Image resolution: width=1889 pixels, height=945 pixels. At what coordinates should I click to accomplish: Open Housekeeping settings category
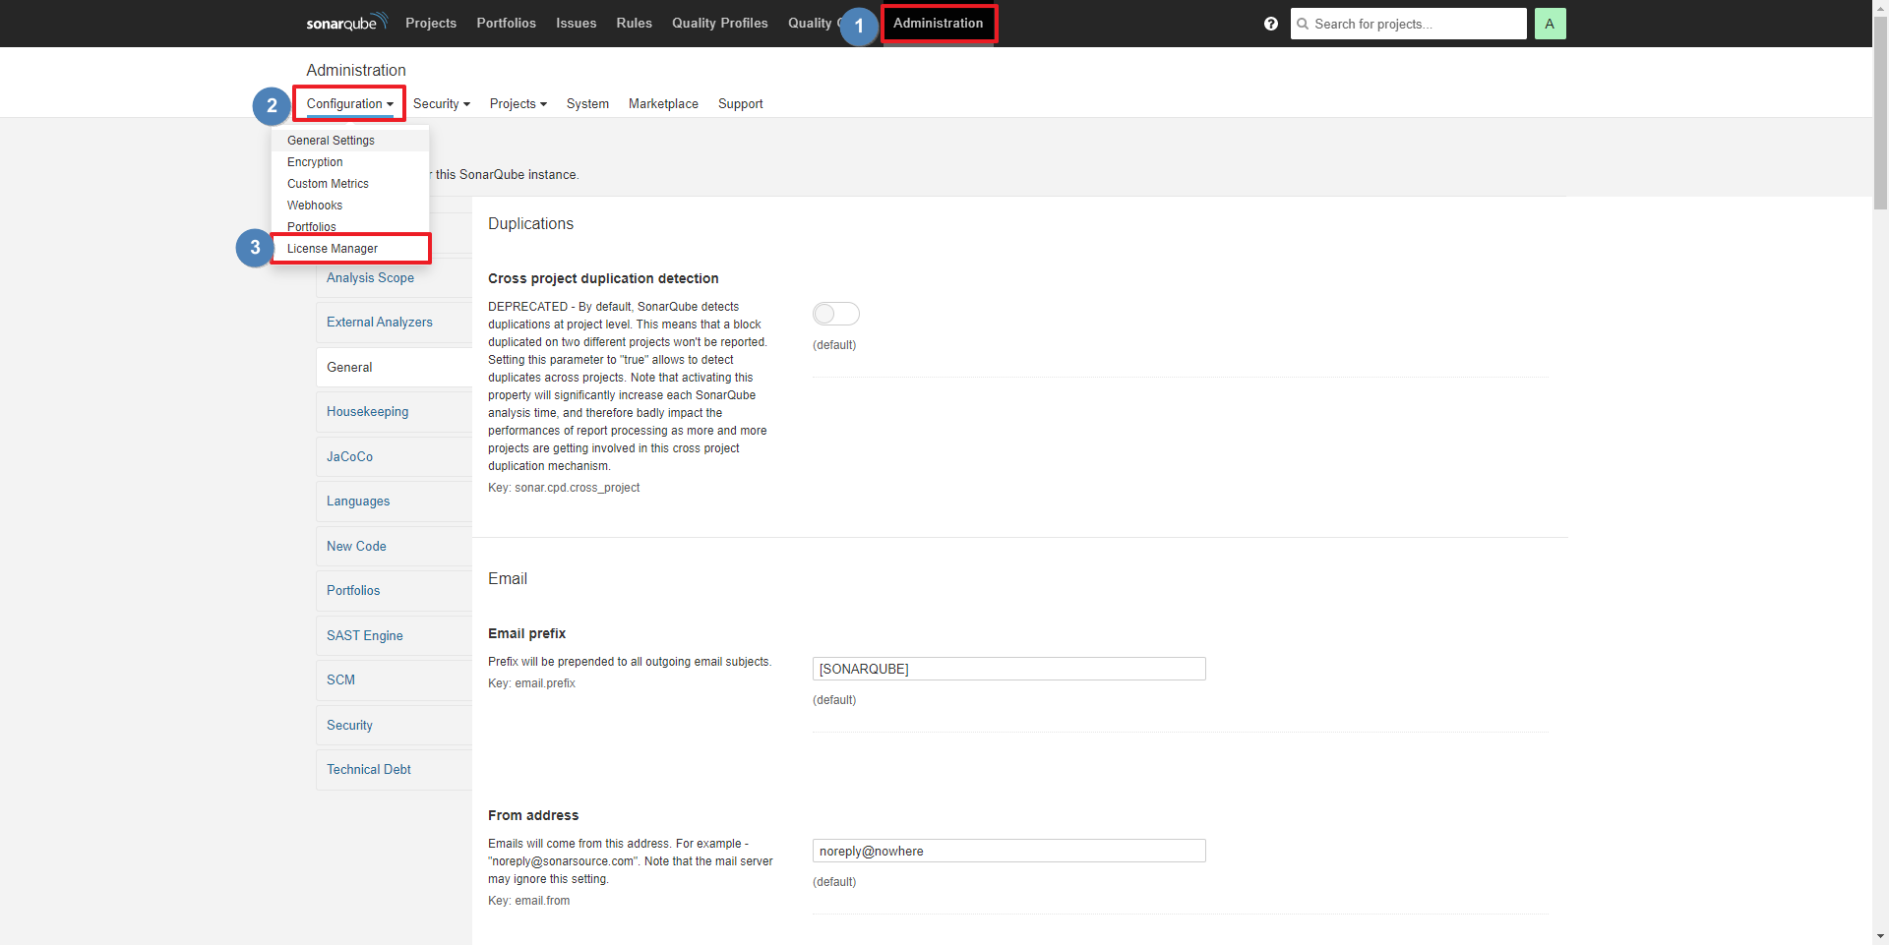394,412
